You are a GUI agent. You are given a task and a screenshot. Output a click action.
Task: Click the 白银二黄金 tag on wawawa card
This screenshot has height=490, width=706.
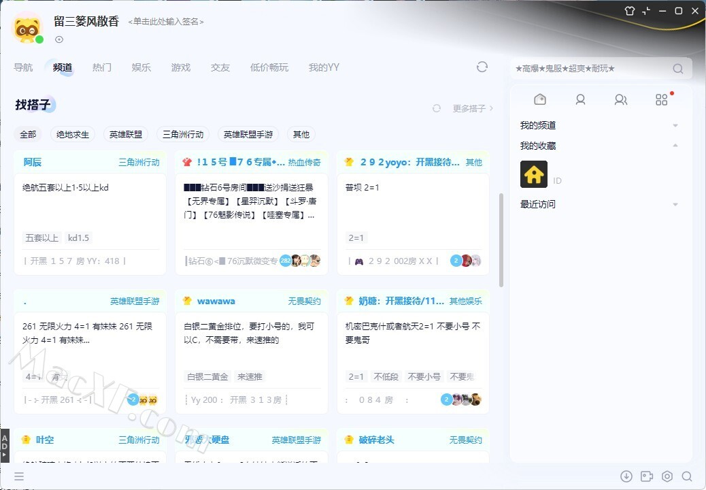click(x=207, y=376)
